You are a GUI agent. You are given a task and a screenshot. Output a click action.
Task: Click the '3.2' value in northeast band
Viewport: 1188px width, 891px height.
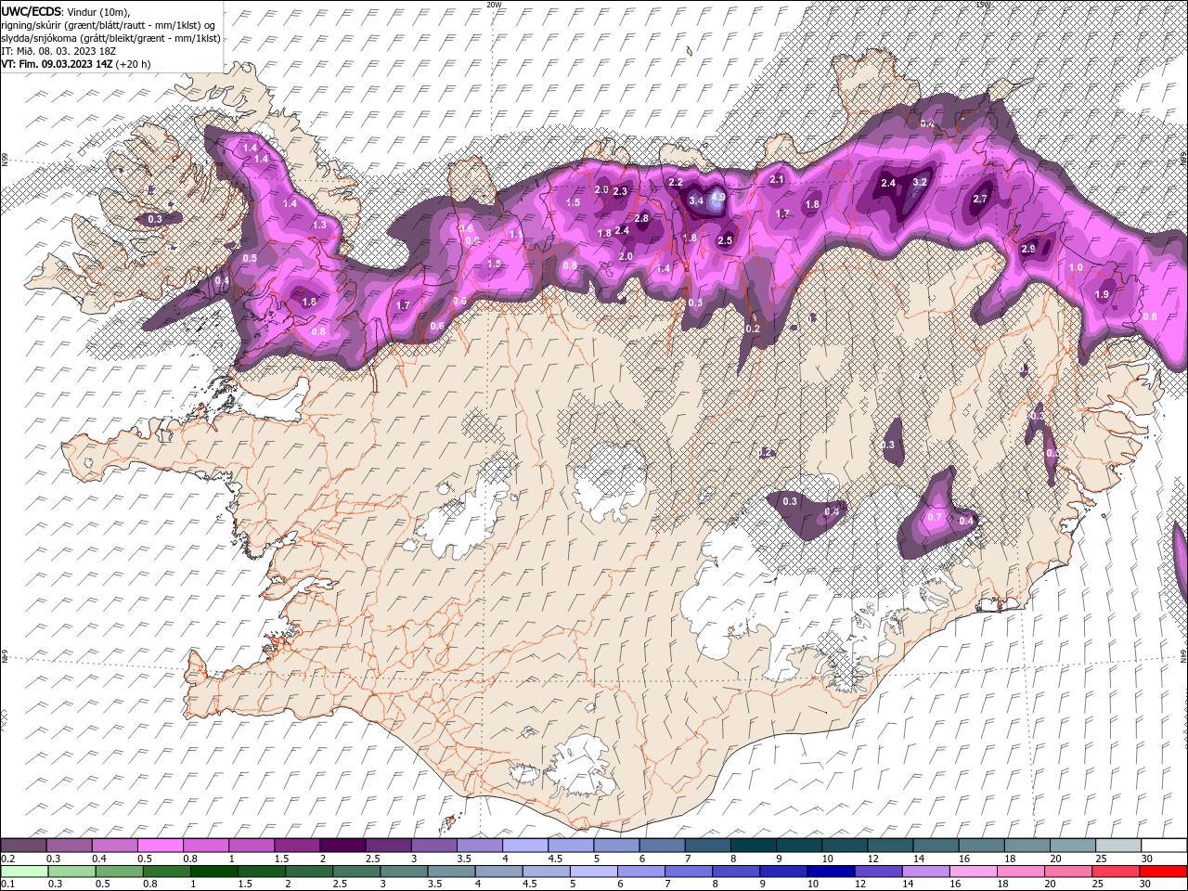(920, 182)
